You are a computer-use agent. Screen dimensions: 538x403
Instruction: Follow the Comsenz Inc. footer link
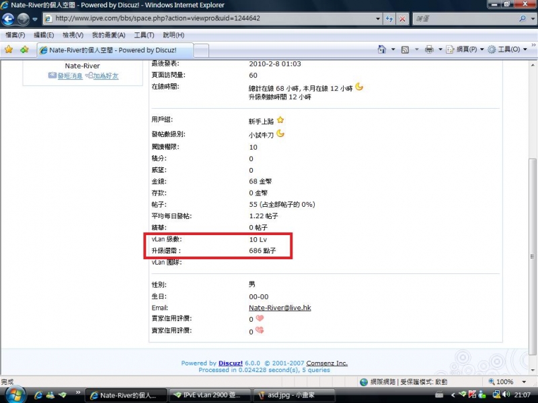point(327,363)
